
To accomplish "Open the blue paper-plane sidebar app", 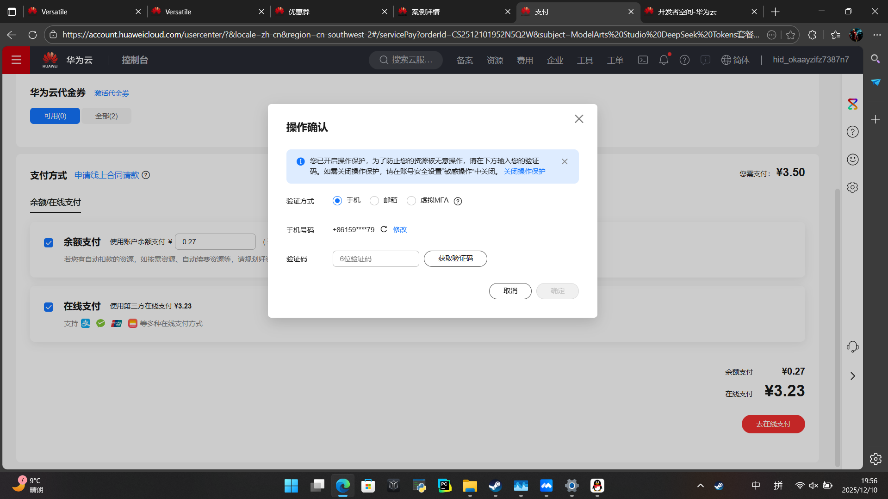I will [x=875, y=82].
